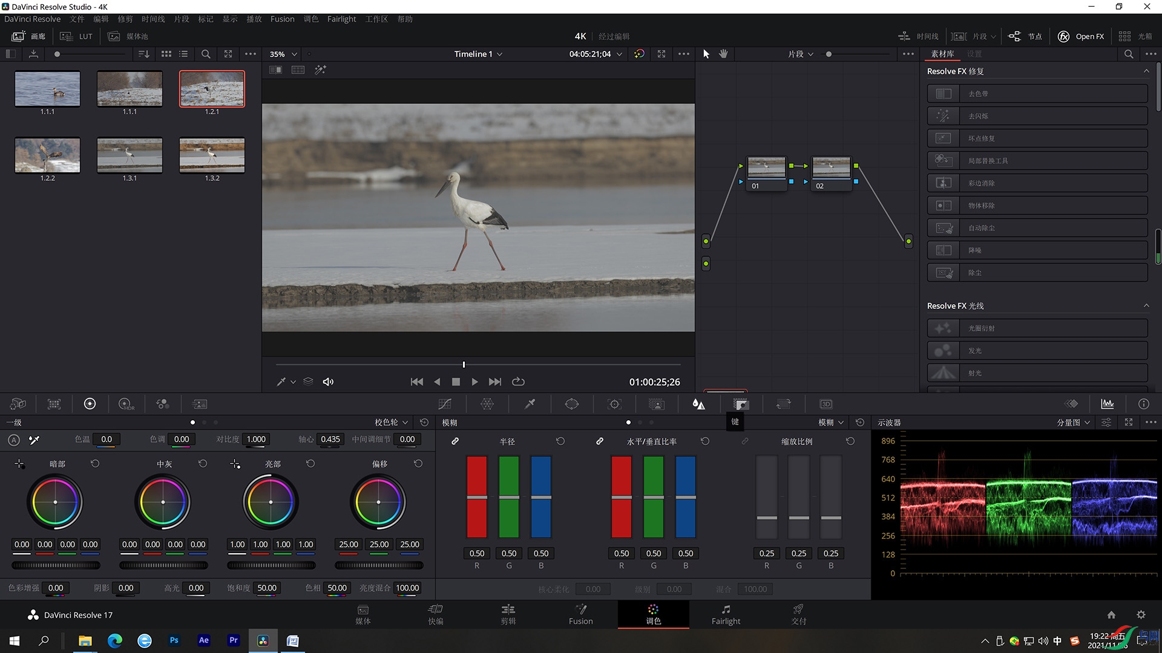
Task: Open the Curves palette icon
Action: coord(445,404)
